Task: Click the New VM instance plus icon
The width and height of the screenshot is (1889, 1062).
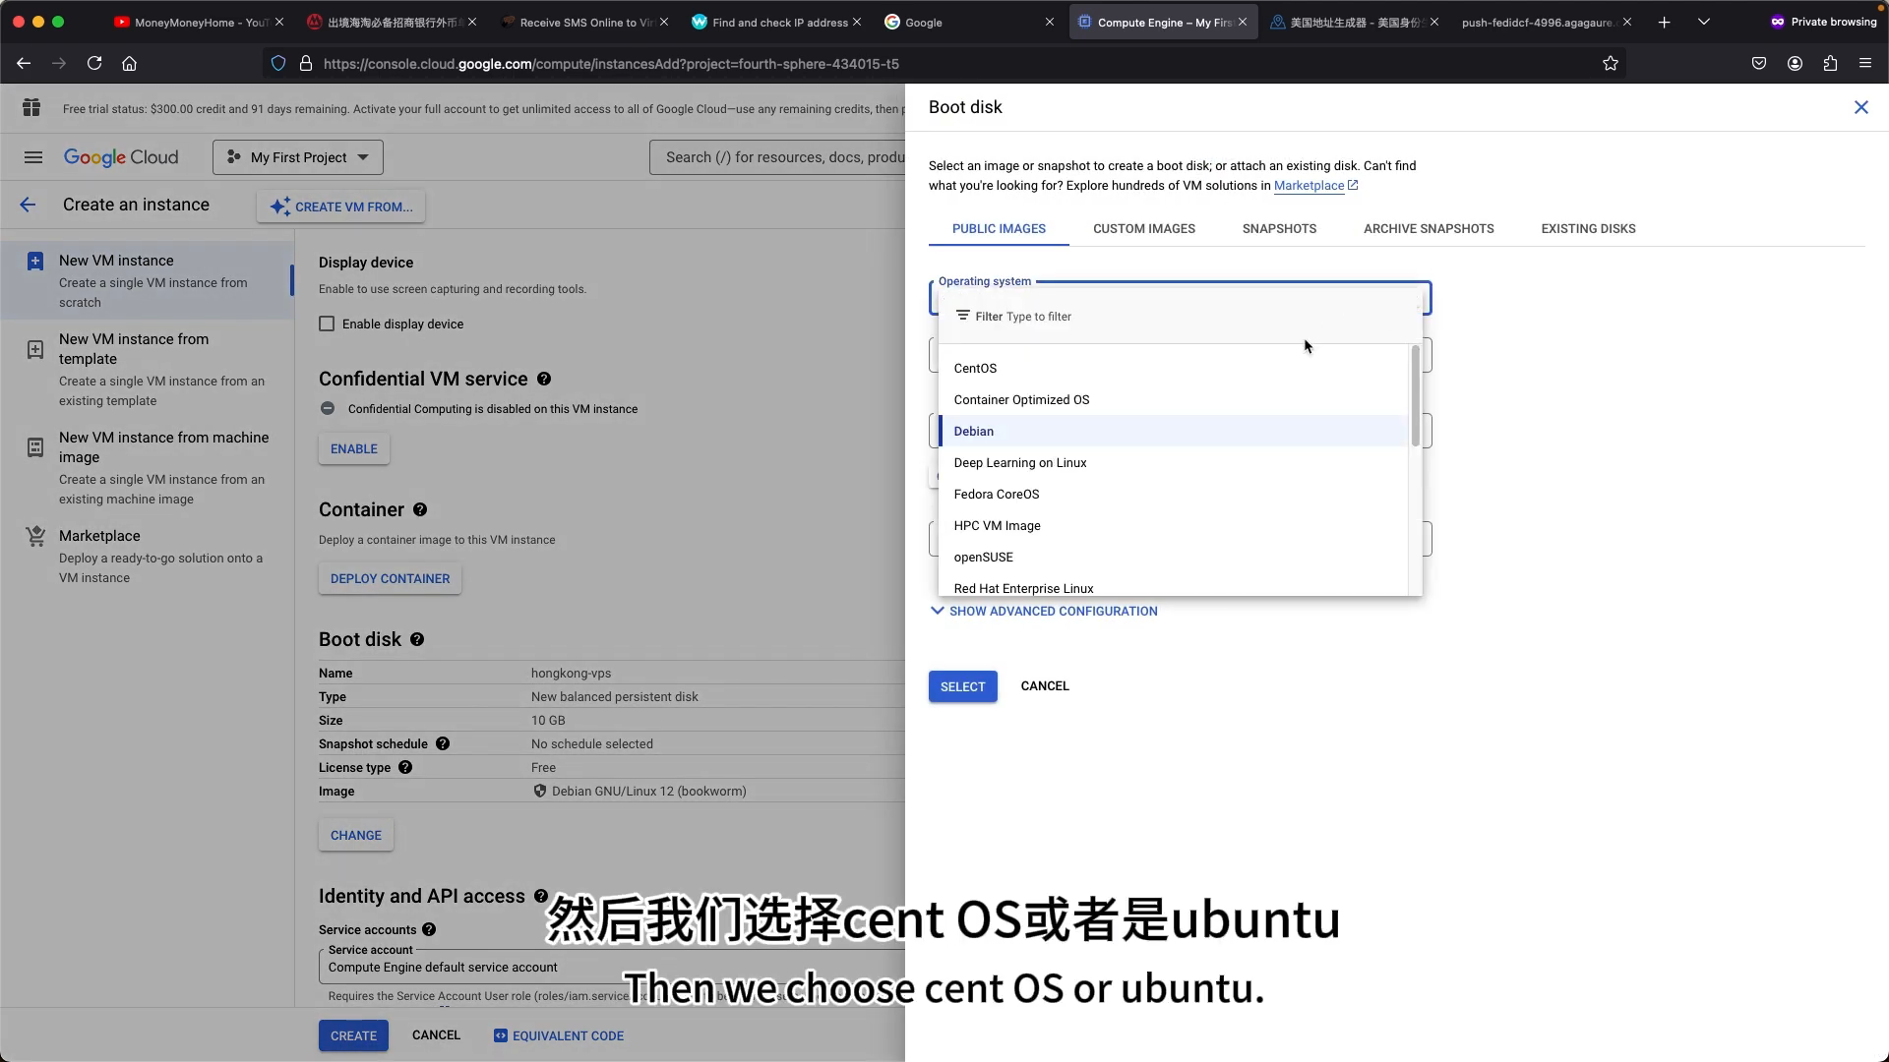Action: [35, 261]
